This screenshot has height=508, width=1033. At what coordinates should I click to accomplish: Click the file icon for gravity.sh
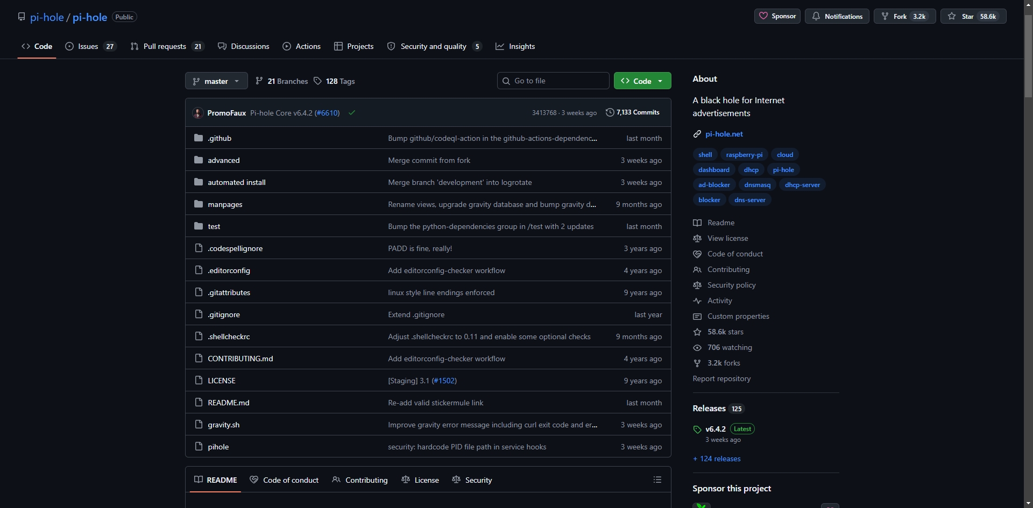click(x=199, y=425)
